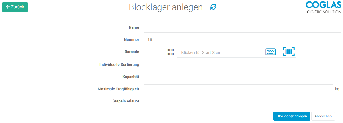Image resolution: width=343 pixels, height=123 pixels.
Task: Go back with the Zurück button
Action: coord(15,7)
